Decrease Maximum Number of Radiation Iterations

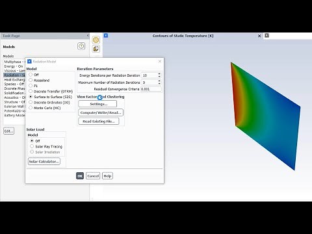click(159, 84)
